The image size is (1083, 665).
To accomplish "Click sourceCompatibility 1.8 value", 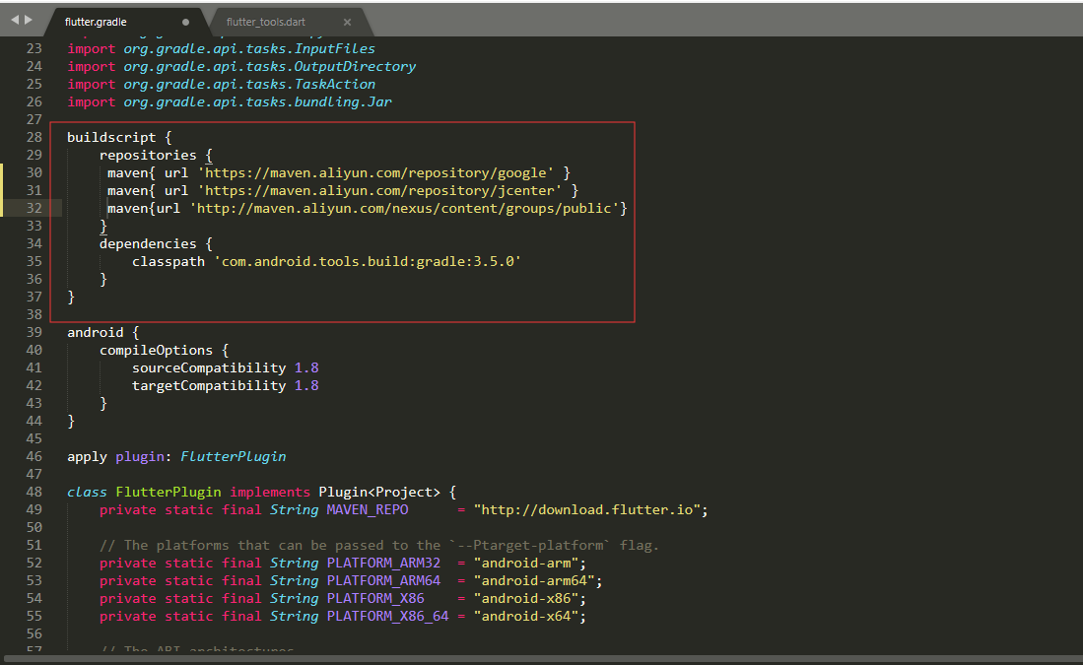I will pyautogui.click(x=306, y=367).
